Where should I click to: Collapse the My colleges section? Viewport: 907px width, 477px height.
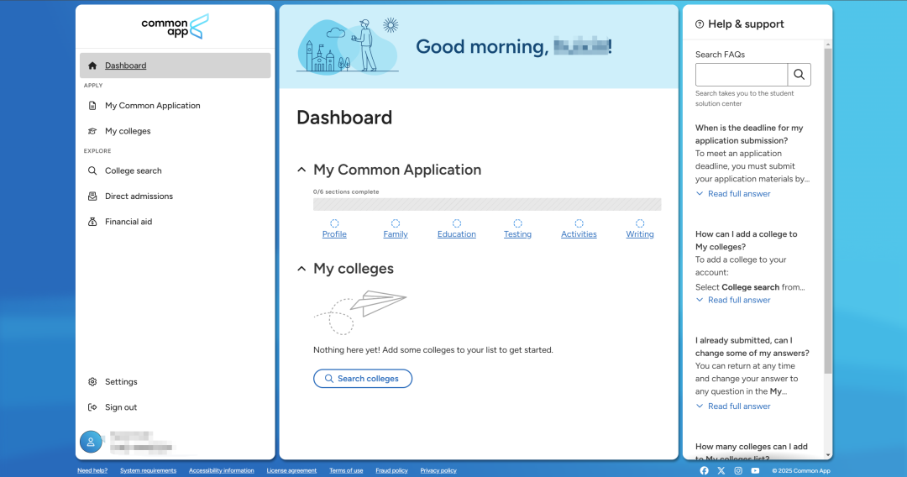click(x=301, y=269)
